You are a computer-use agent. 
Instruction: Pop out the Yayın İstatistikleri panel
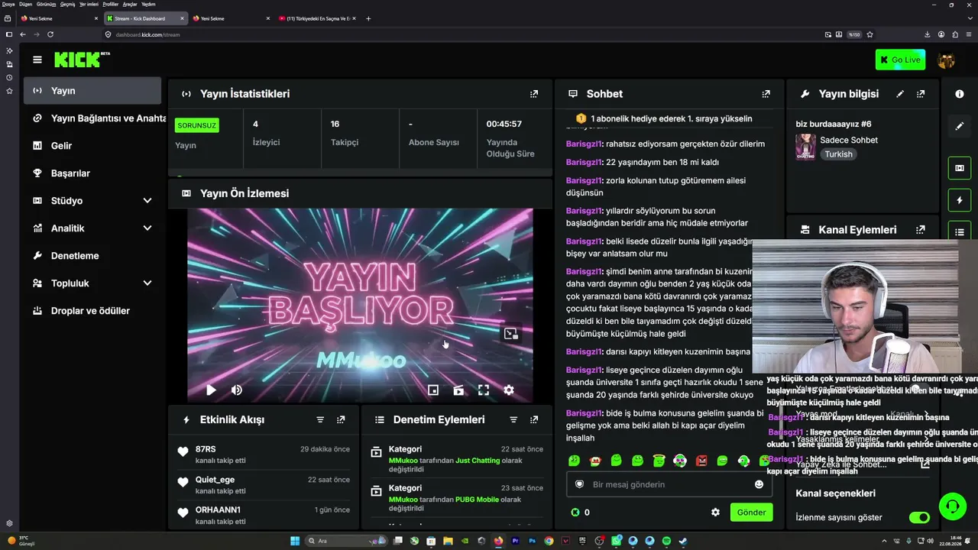coord(534,94)
